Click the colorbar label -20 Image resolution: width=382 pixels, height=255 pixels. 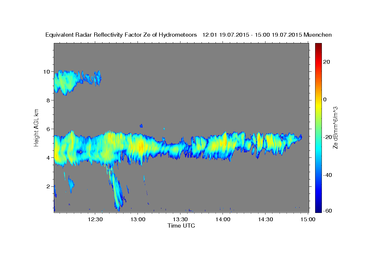(327, 137)
